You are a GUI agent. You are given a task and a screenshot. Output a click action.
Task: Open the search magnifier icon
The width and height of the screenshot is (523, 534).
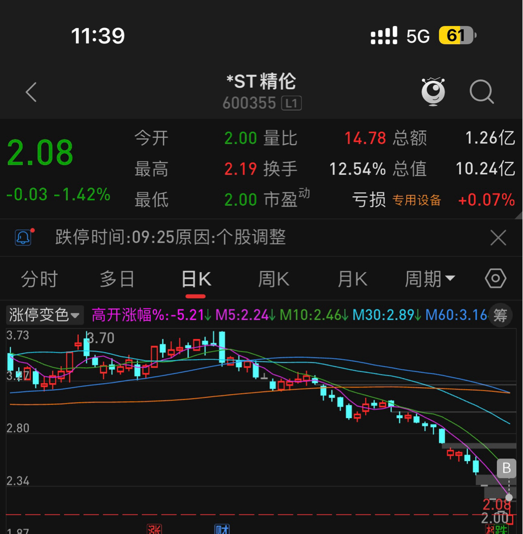pyautogui.click(x=481, y=92)
